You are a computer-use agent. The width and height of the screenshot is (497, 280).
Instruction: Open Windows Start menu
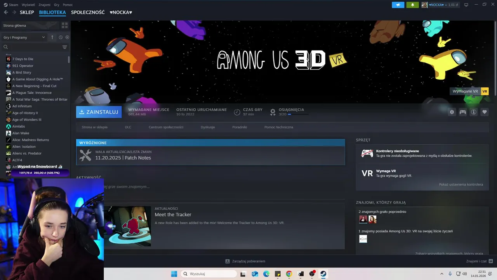click(174, 274)
